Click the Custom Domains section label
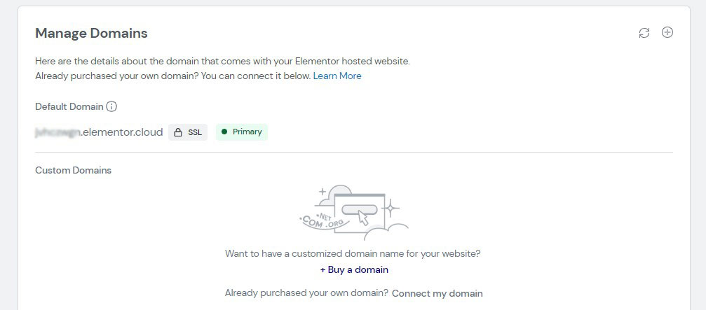The height and width of the screenshot is (310, 706). (74, 170)
